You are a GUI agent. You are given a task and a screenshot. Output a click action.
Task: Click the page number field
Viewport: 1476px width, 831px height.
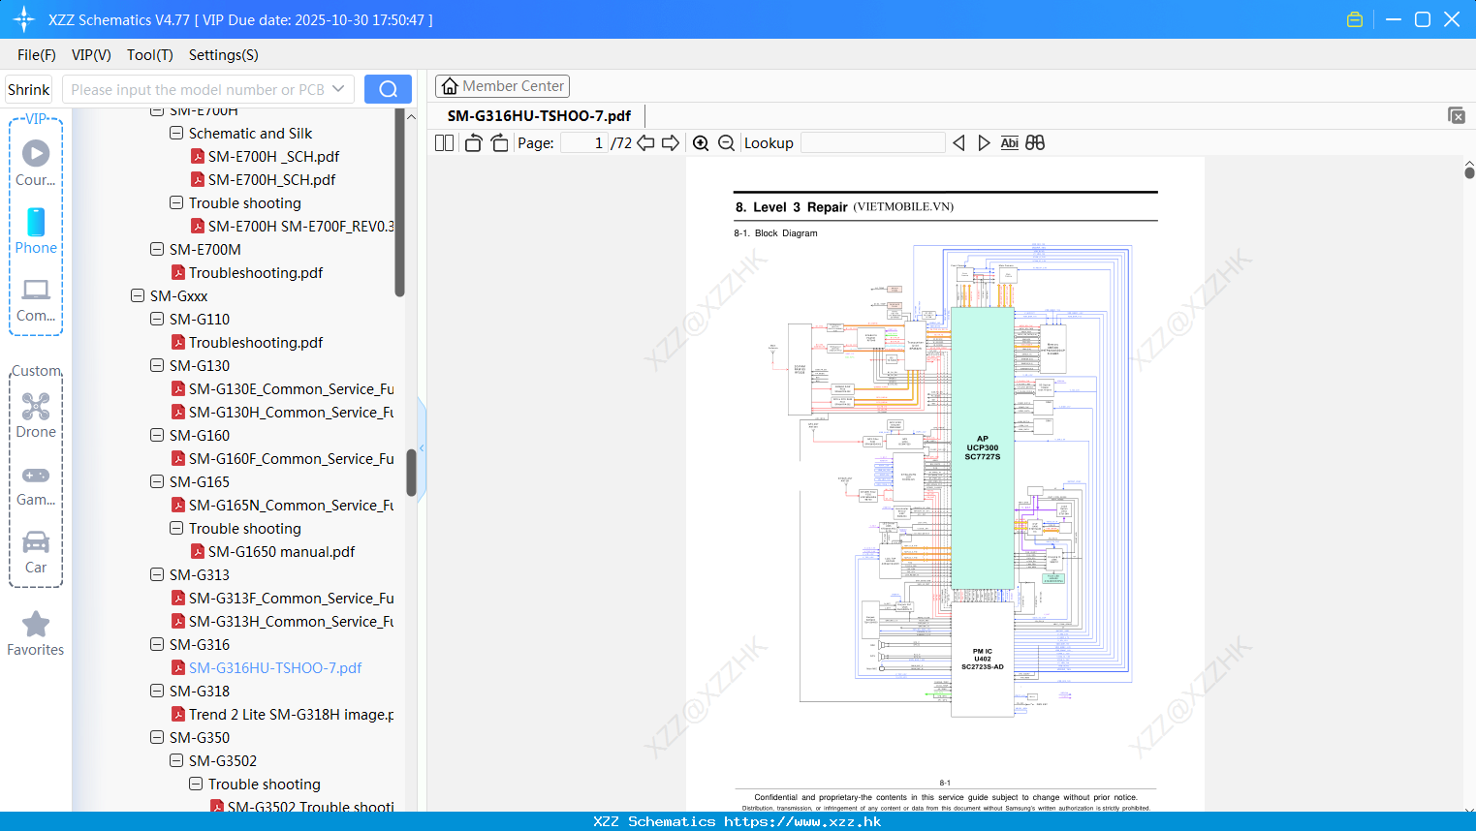pyautogui.click(x=583, y=142)
